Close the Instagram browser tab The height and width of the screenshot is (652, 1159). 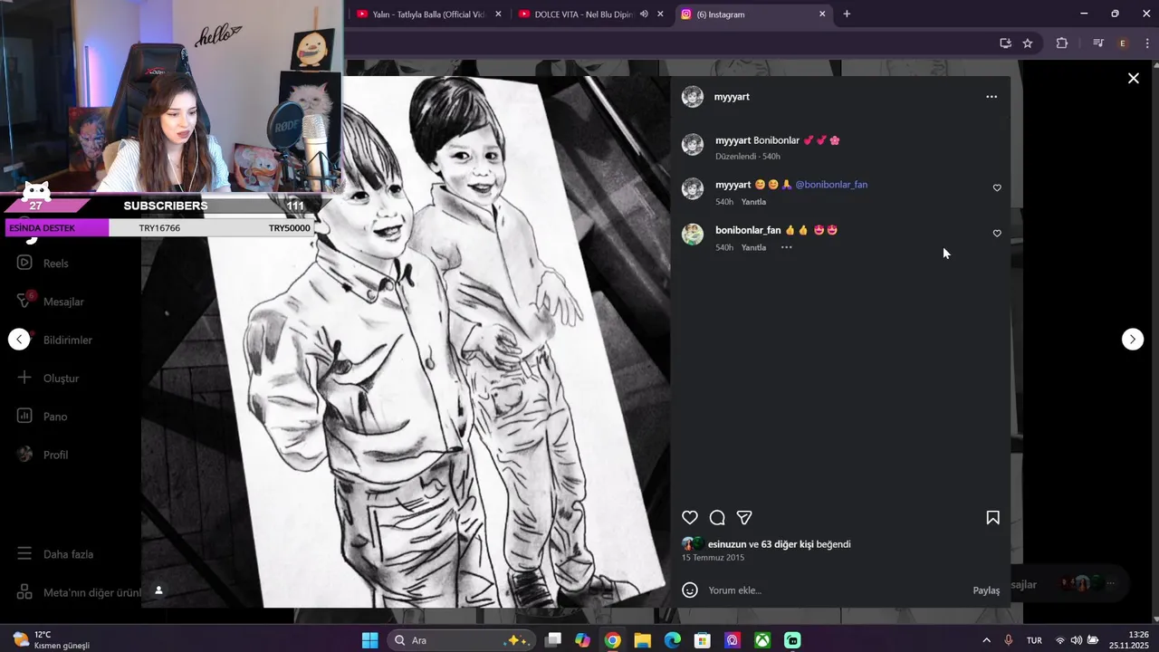pyautogui.click(x=822, y=14)
